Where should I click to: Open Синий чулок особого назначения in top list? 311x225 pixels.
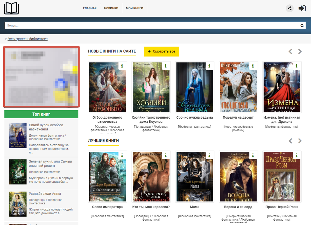pyautogui.click(x=46, y=127)
